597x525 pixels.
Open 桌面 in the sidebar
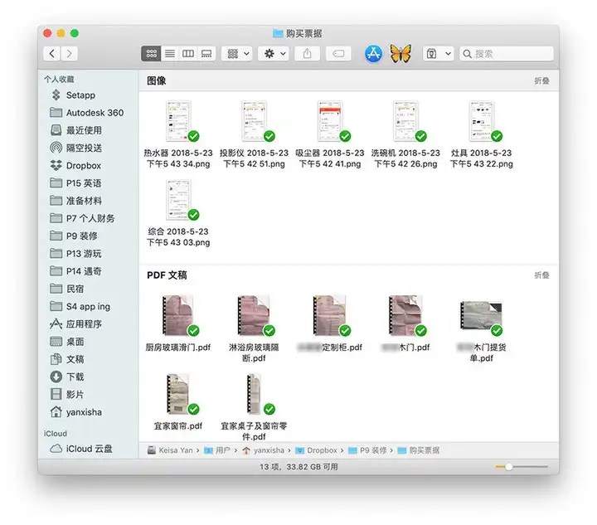(67, 342)
